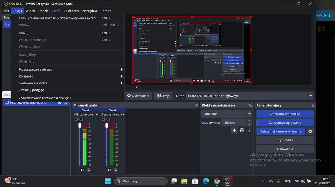The height and width of the screenshot is (187, 335).
Task: Click the preview canvas screen capture
Action: [192, 50]
